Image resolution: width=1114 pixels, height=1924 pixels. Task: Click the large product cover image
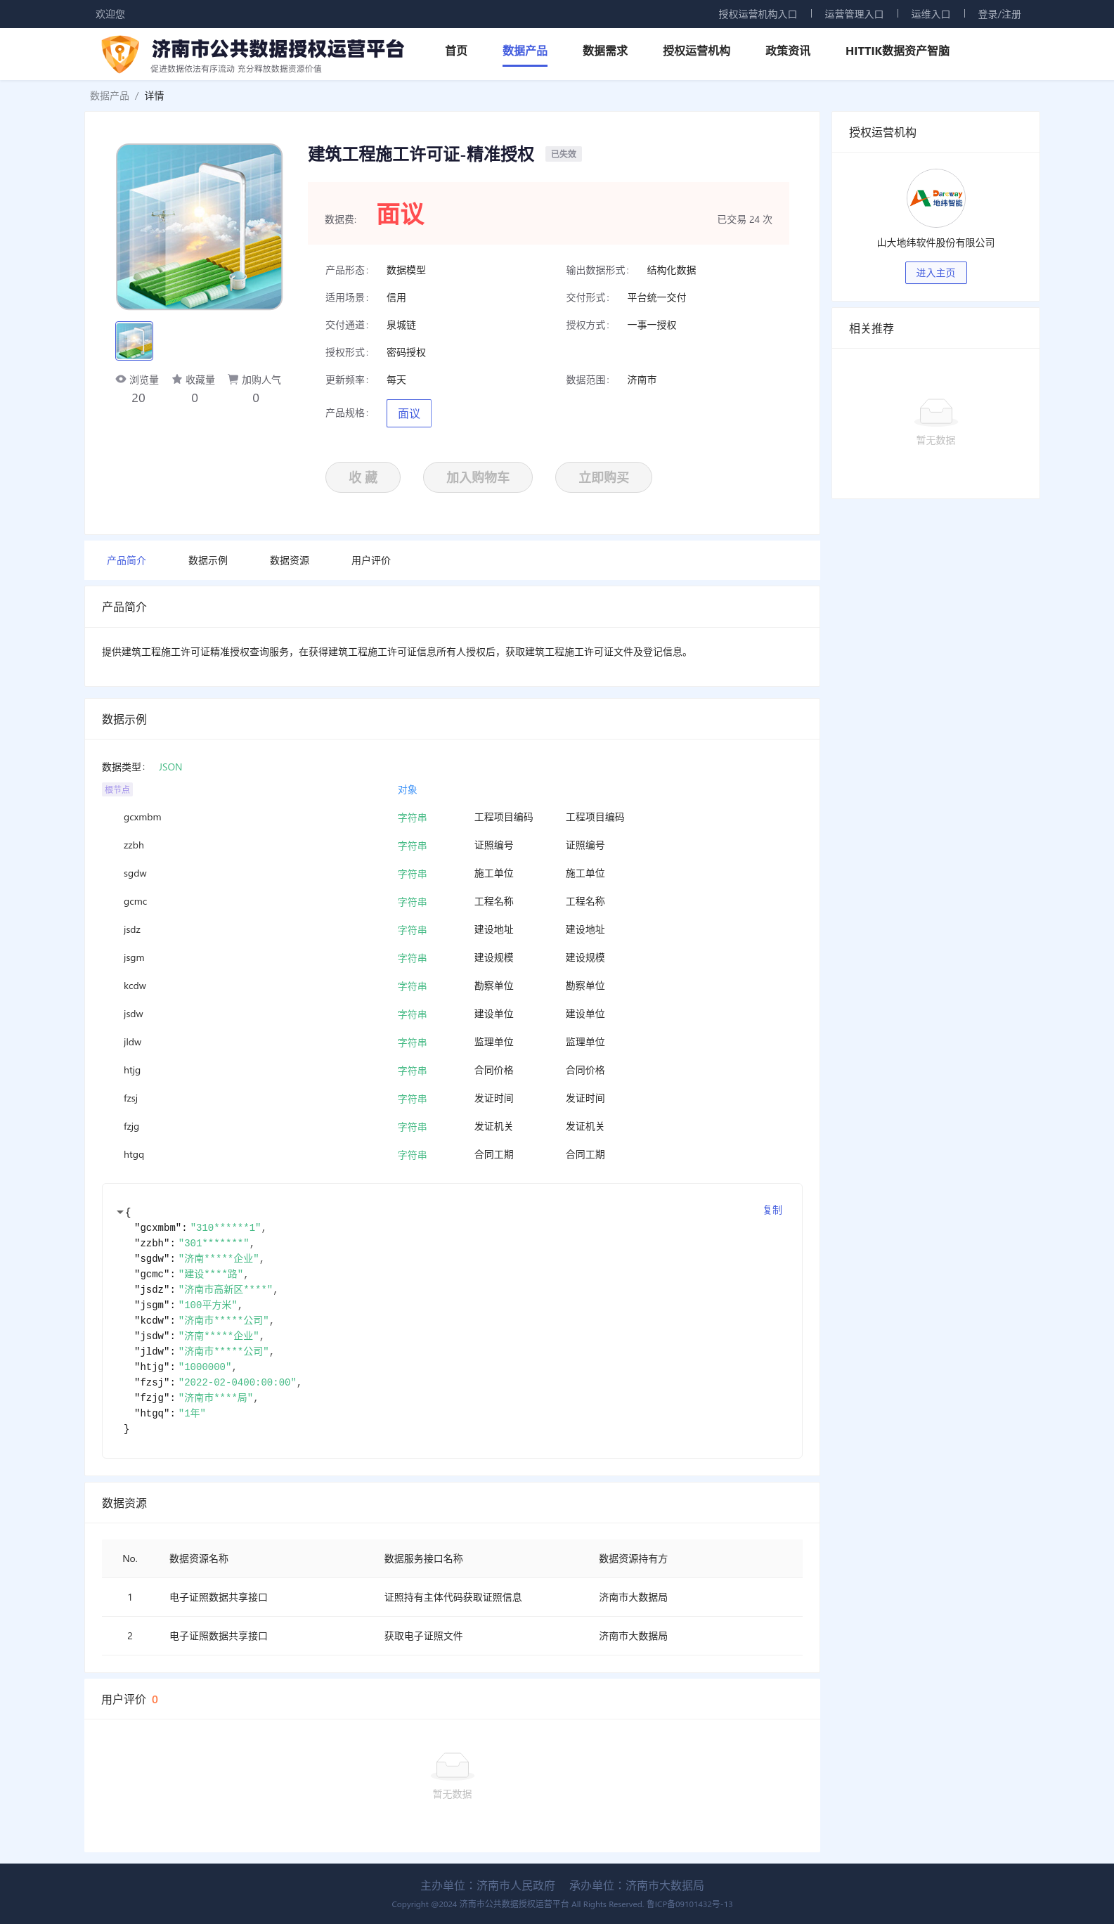[x=200, y=227]
